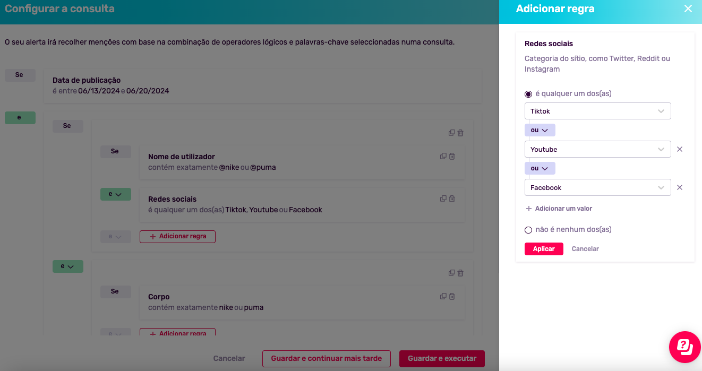Open disabled 'e' operator beside Adicionar regra
The width and height of the screenshot is (702, 371).
(x=115, y=237)
